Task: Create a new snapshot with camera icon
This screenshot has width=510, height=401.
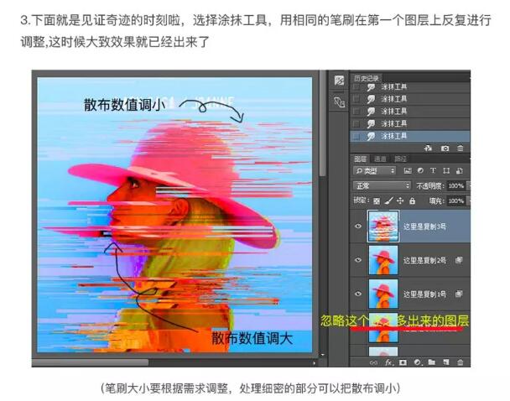Action: [445, 148]
